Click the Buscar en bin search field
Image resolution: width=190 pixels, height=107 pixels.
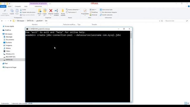pyautogui.click(x=176, y=21)
